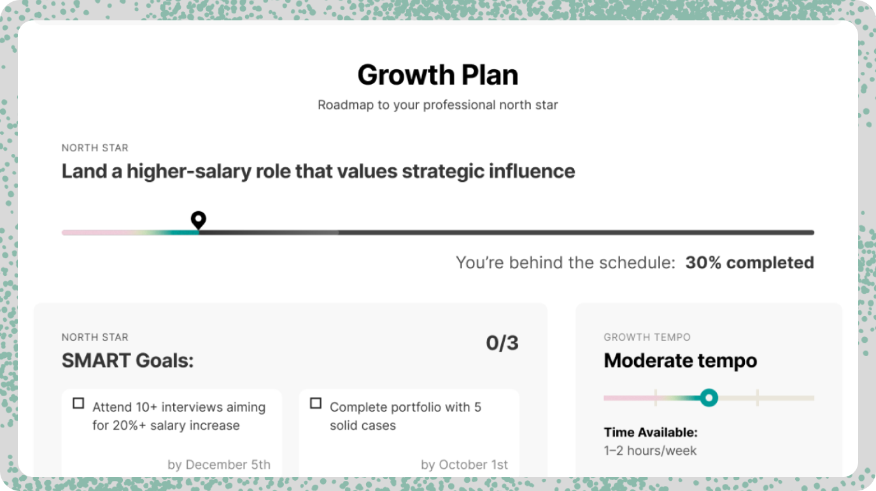The width and height of the screenshot is (876, 491).
Task: Click the location pin on the progress bar
Action: coord(199,220)
